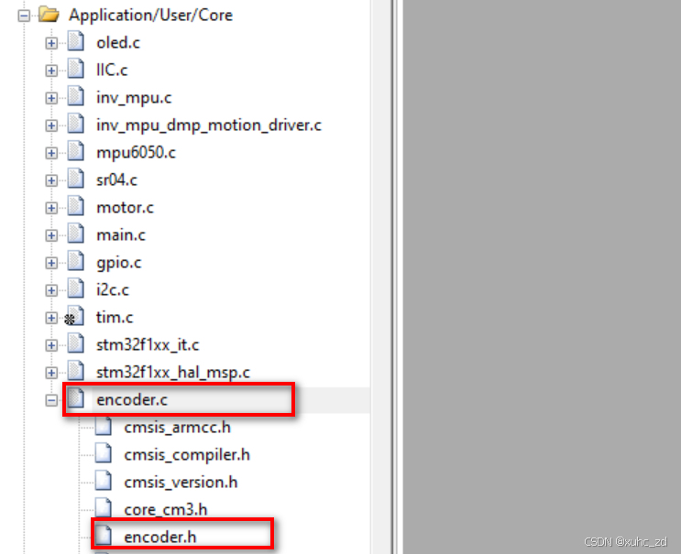
Task: Click the core_cm3.h header icon
Action: (x=104, y=508)
